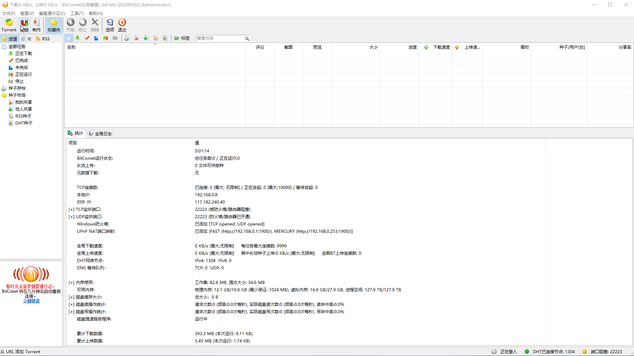634x356 pixels.
Task: Select 种子存档 in the sidebar tree
Action: pyautogui.click(x=17, y=88)
